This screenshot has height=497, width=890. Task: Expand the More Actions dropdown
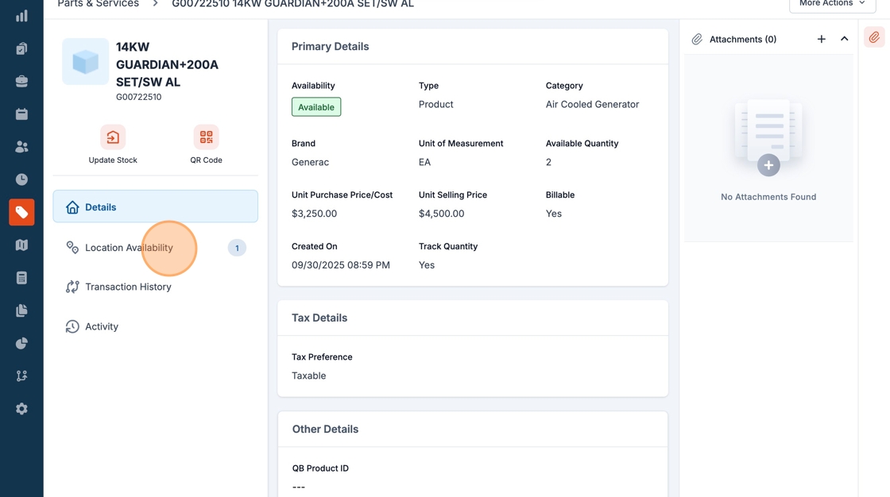tap(831, 4)
